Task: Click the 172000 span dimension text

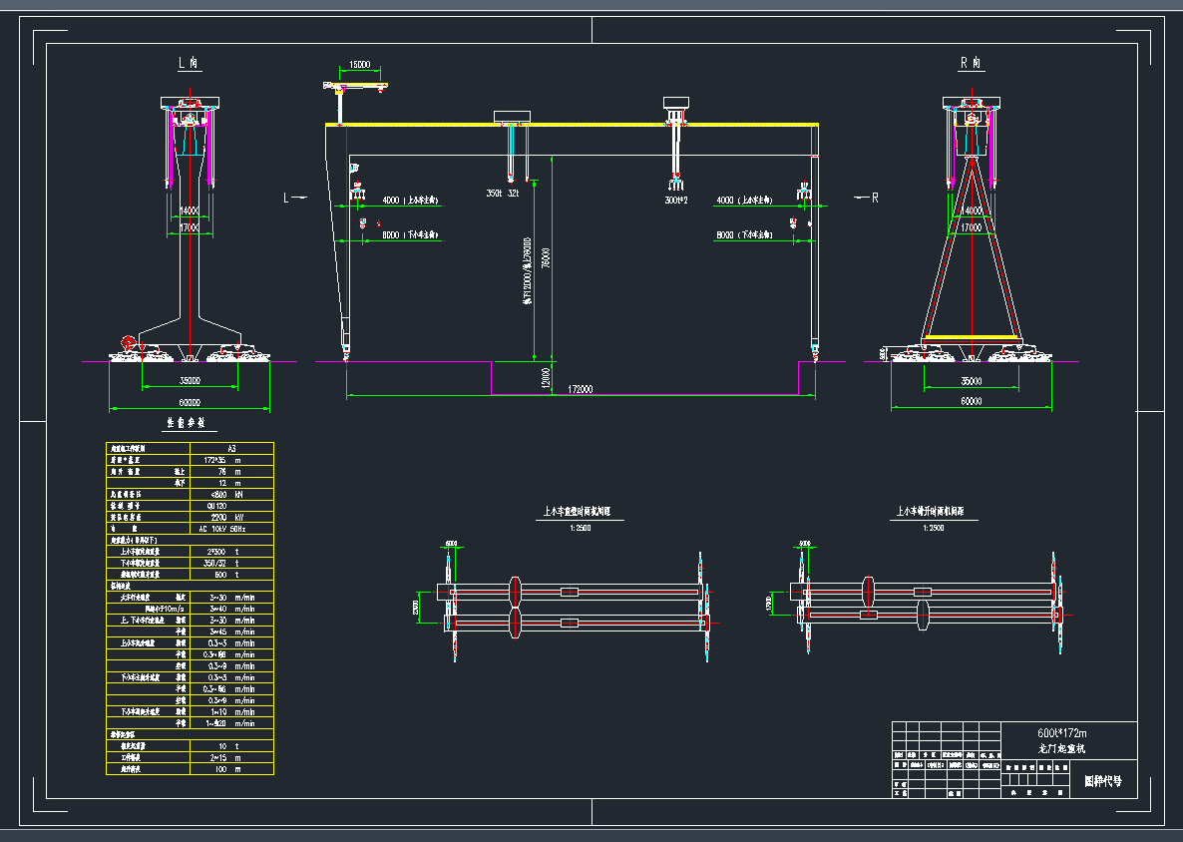Action: (580, 389)
